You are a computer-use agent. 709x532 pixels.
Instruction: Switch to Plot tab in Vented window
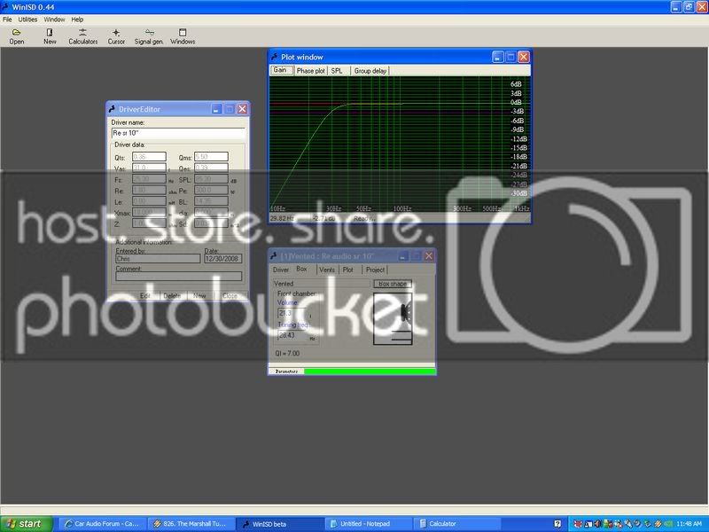tap(348, 270)
